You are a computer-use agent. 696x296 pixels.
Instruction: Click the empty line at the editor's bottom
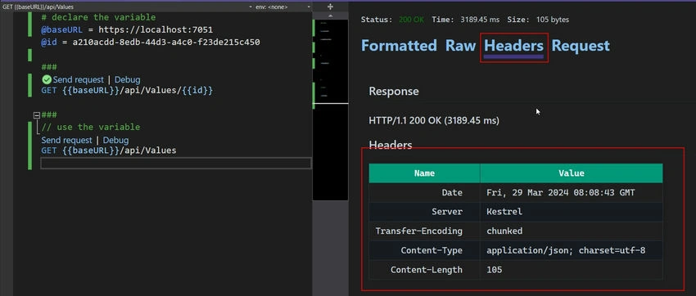click(x=176, y=163)
